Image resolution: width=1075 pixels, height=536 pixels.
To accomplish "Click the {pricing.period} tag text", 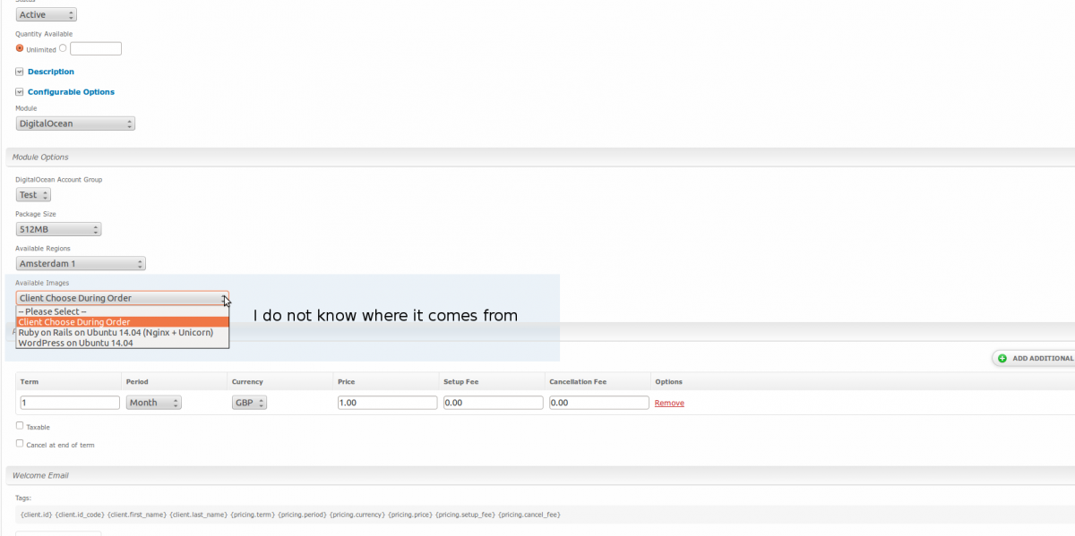I will (302, 515).
